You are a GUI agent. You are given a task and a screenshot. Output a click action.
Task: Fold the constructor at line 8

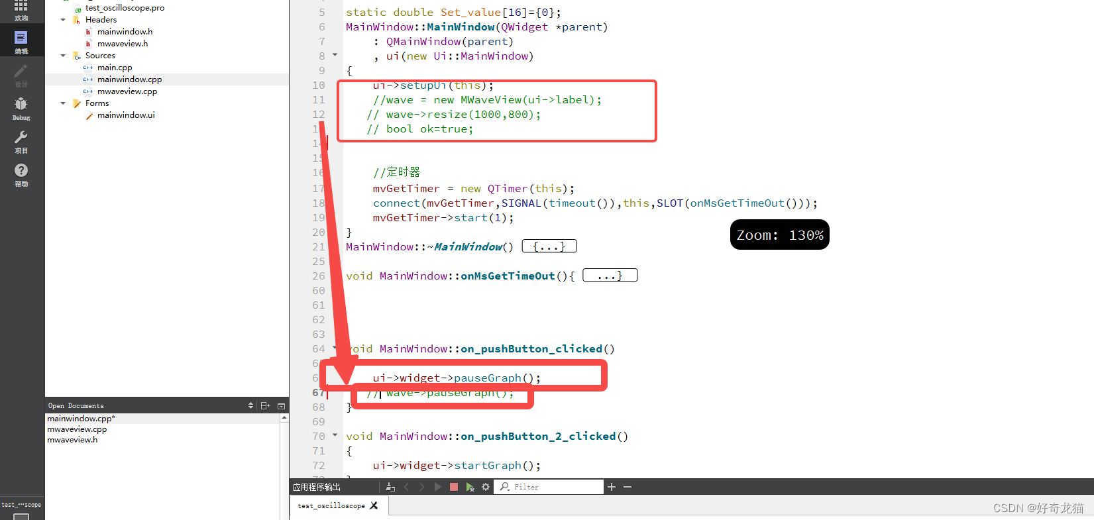point(335,55)
